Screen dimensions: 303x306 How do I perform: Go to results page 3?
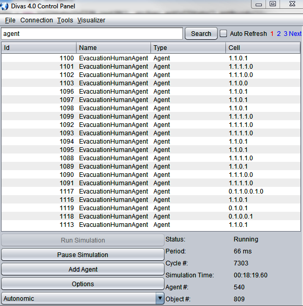(x=285, y=33)
